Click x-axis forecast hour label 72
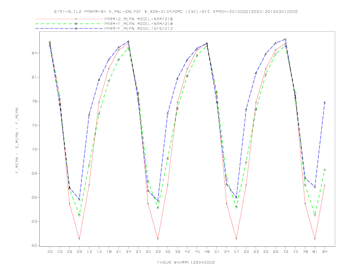The image size is (354, 274). pyautogui.click(x=286, y=252)
